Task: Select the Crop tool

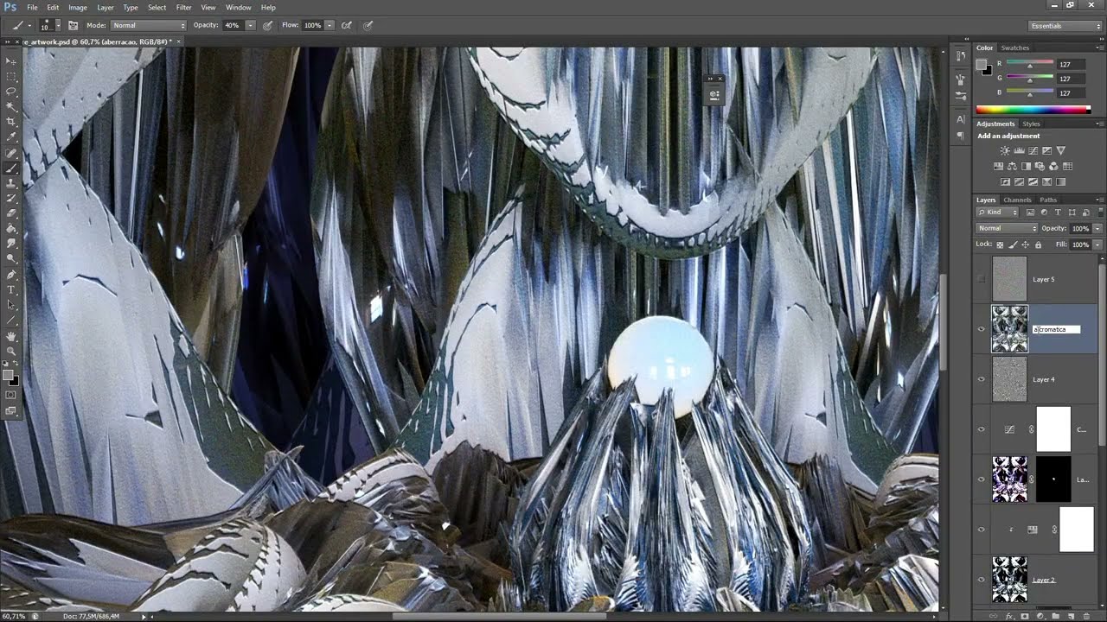Action: coord(11,122)
